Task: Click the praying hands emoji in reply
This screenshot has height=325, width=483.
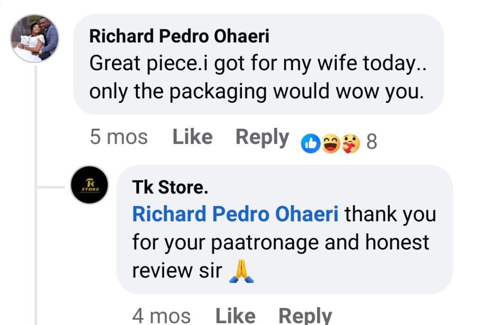Action: 241,271
